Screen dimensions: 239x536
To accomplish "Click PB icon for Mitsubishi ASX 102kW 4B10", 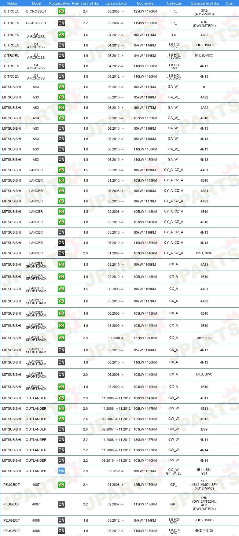I will pos(61,118).
